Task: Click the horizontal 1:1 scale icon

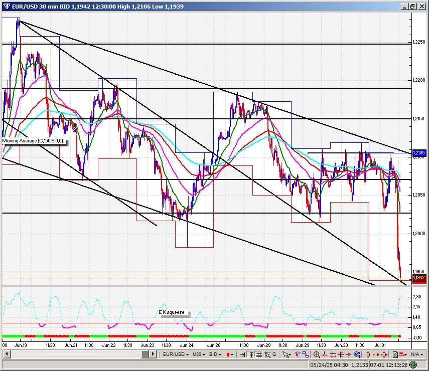Action: [x=376, y=355]
